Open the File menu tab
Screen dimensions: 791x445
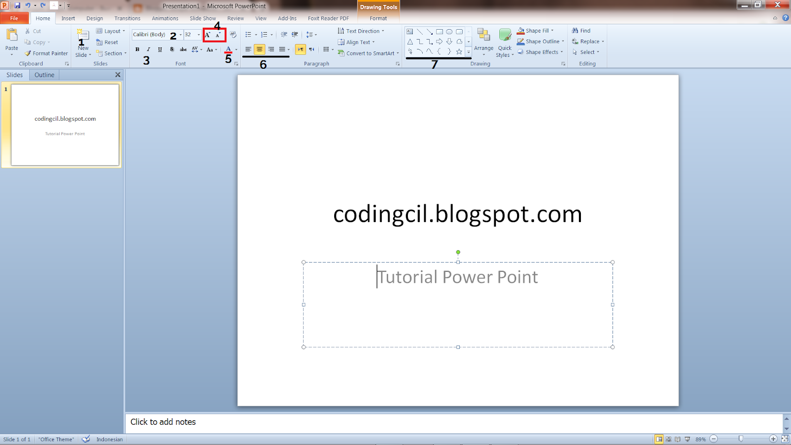[x=14, y=18]
